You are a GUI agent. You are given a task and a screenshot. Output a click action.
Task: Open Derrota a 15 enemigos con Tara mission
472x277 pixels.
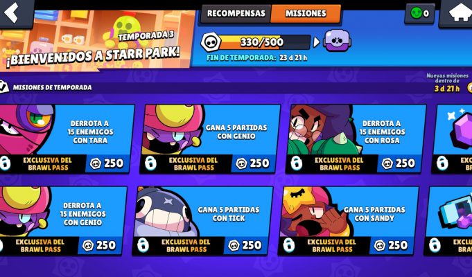[64, 138]
